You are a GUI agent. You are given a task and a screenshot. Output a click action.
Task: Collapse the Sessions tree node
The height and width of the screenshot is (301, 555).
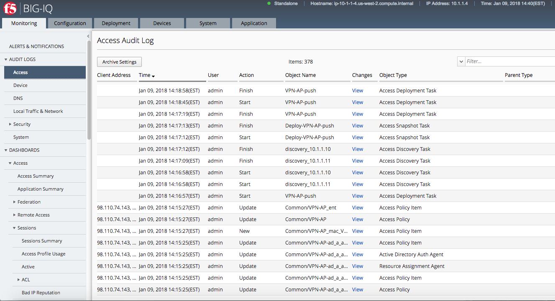pos(15,228)
